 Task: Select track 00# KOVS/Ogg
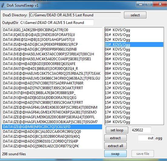click(134, 30)
